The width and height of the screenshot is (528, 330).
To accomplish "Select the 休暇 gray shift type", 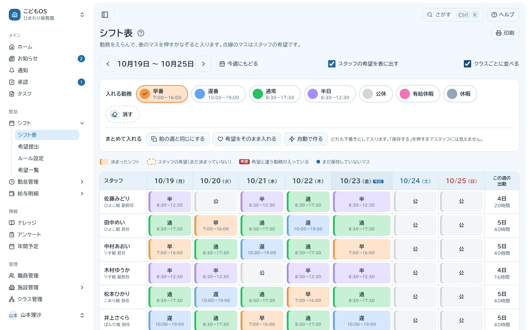I will point(460,94).
